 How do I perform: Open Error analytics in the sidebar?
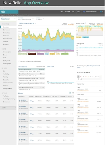(x=7, y=52)
